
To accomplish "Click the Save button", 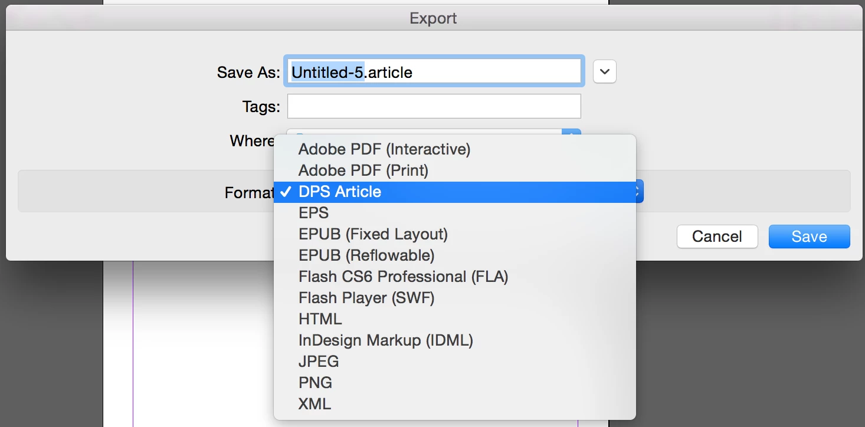I will pyautogui.click(x=809, y=237).
